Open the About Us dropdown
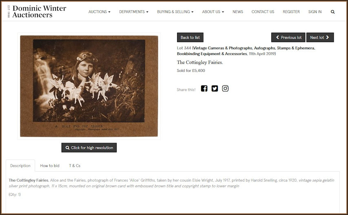Viewport: 348px width, 215px height. [x=213, y=12]
